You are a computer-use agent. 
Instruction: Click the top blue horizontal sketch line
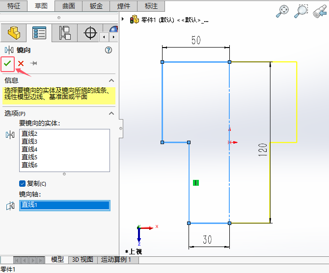[196, 62]
